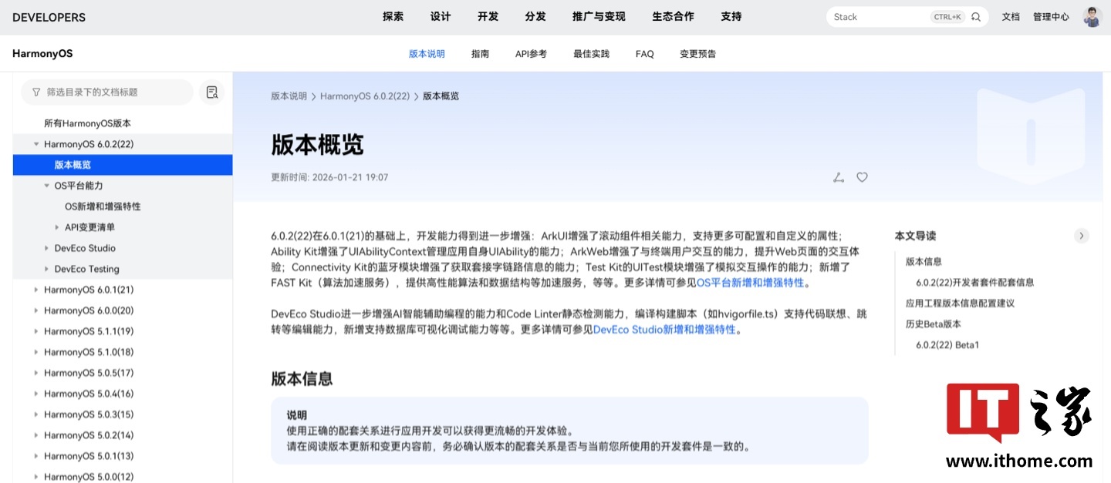This screenshot has width=1111, height=483.
Task: Open HarmonyOS 5.0.4(16) in the sidebar
Action: pos(89,394)
